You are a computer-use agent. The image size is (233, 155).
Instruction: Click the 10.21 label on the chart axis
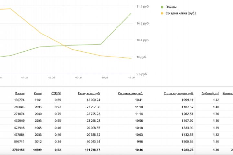105,77
